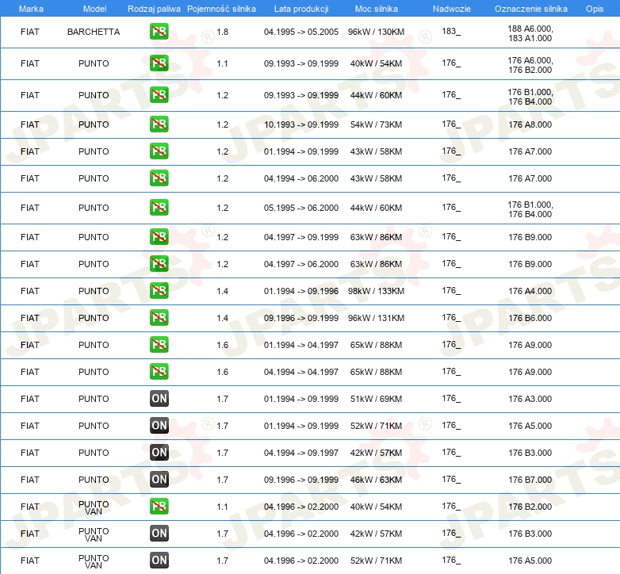Click the Lata produkcji column header
This screenshot has height=574, width=620.
click(301, 9)
